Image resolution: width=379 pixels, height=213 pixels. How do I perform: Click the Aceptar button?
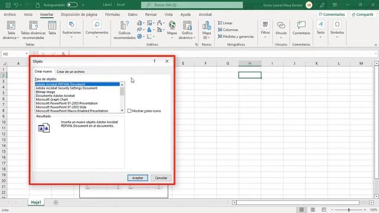pos(137,177)
